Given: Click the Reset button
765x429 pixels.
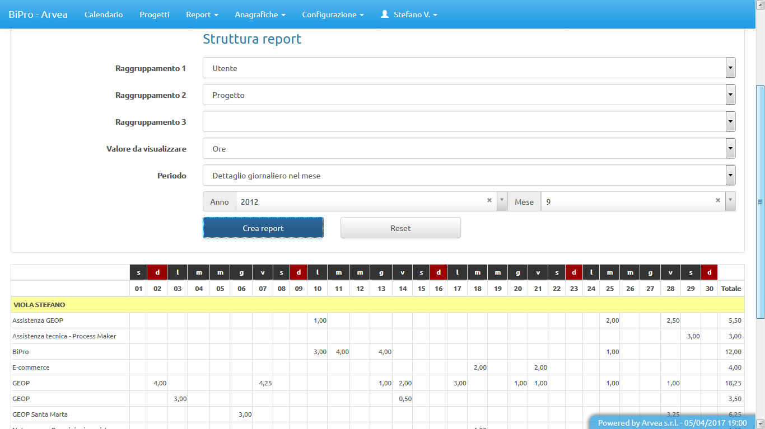Looking at the screenshot, I should pos(400,228).
